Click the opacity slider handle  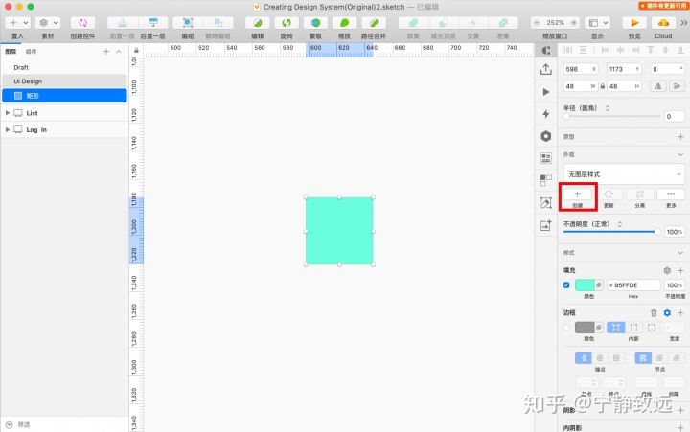(657, 232)
